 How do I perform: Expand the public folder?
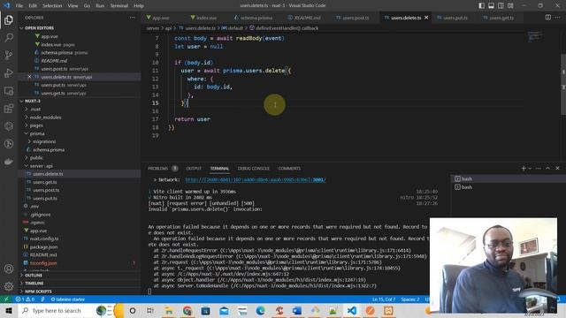pyautogui.click(x=36, y=157)
